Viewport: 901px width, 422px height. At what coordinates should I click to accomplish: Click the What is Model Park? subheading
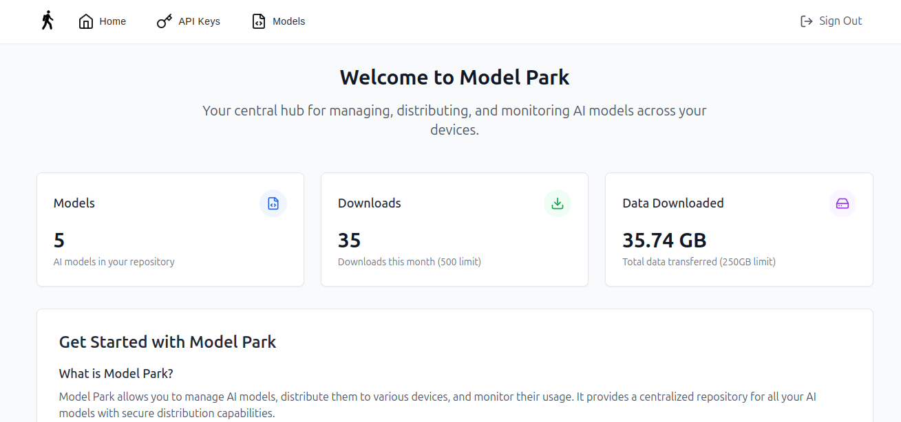click(x=116, y=373)
